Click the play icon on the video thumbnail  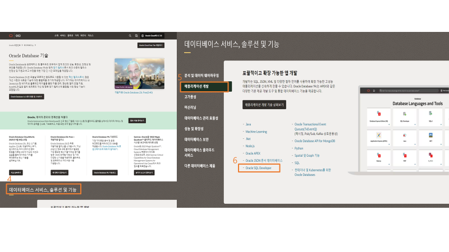[160, 83]
